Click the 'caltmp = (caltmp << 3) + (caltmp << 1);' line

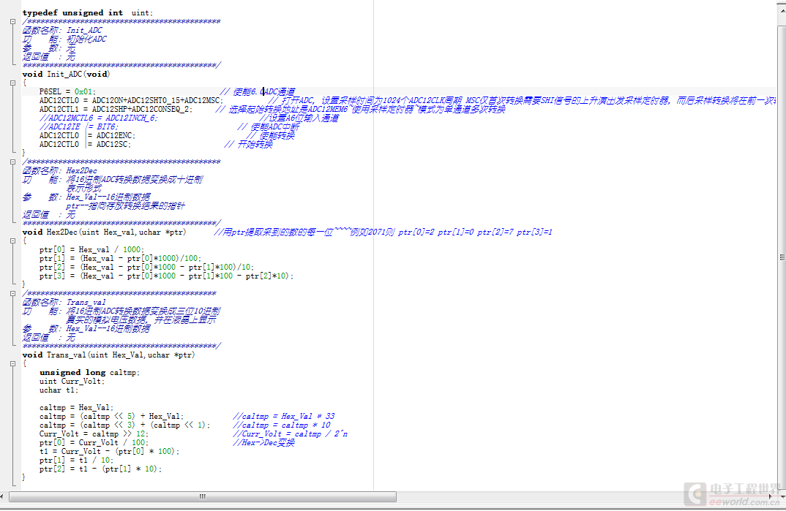pyautogui.click(x=125, y=425)
